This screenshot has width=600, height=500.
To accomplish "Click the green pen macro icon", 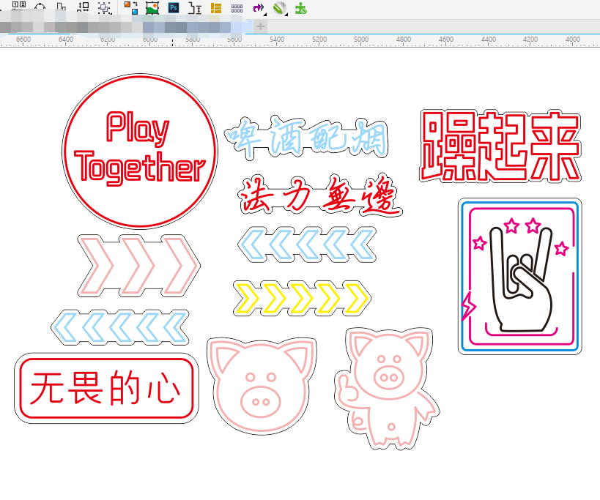I will pos(280,8).
